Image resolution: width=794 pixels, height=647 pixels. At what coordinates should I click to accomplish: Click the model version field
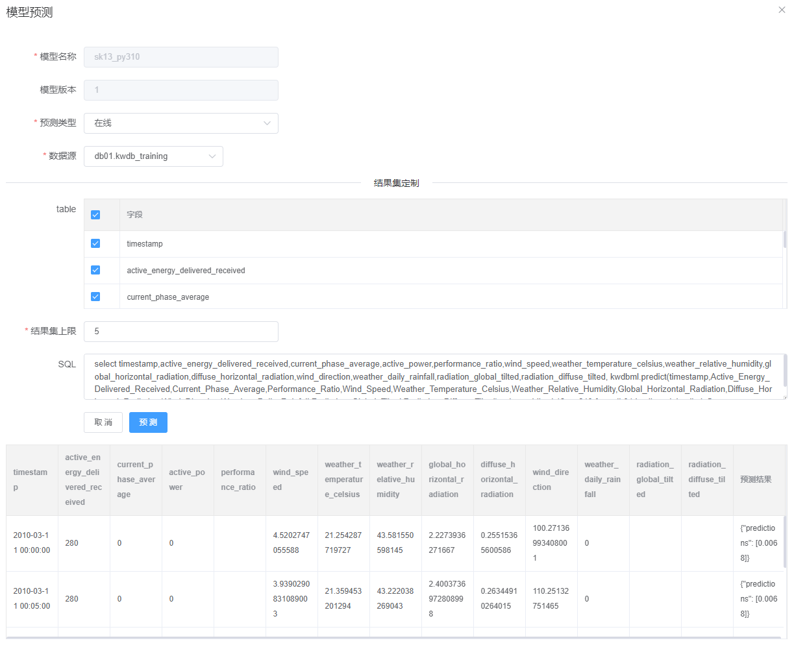[x=180, y=90]
